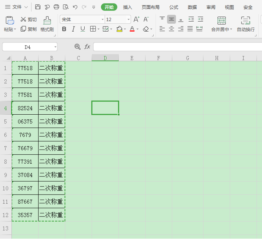Open the font color dropdown arrow

pyautogui.click(x=138, y=29)
